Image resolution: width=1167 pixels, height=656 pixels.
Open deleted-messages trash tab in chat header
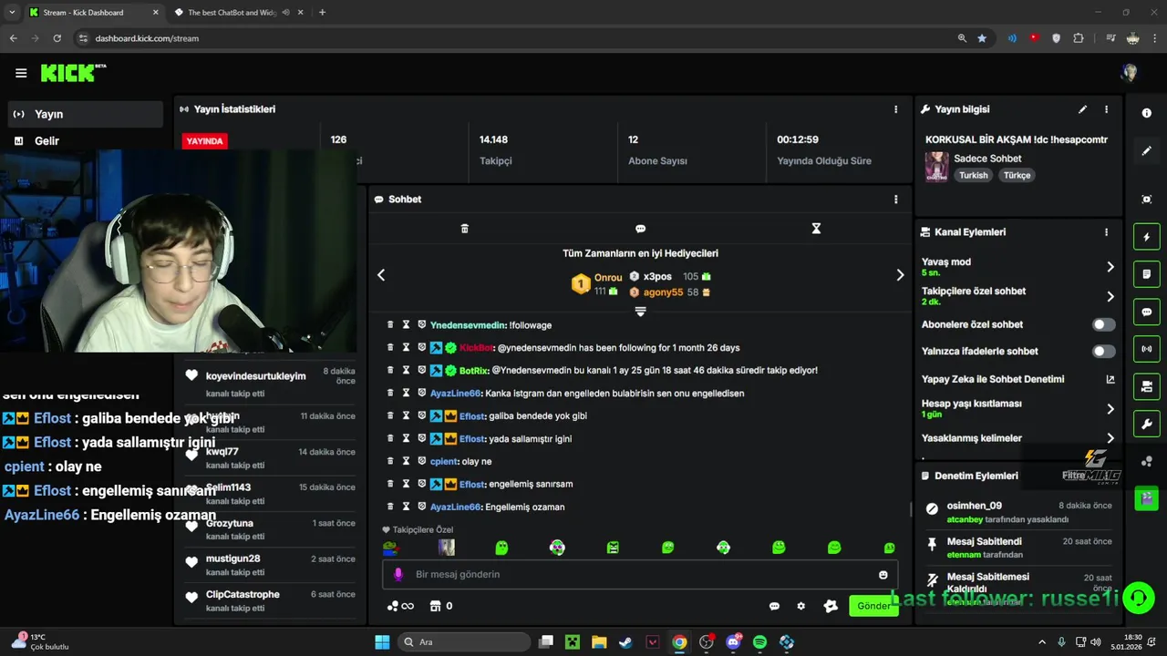[x=464, y=229]
